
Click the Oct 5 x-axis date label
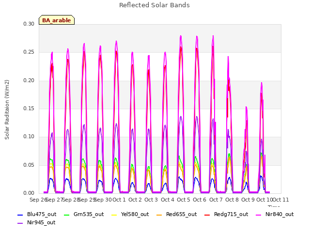pyautogui.click(x=184, y=200)
